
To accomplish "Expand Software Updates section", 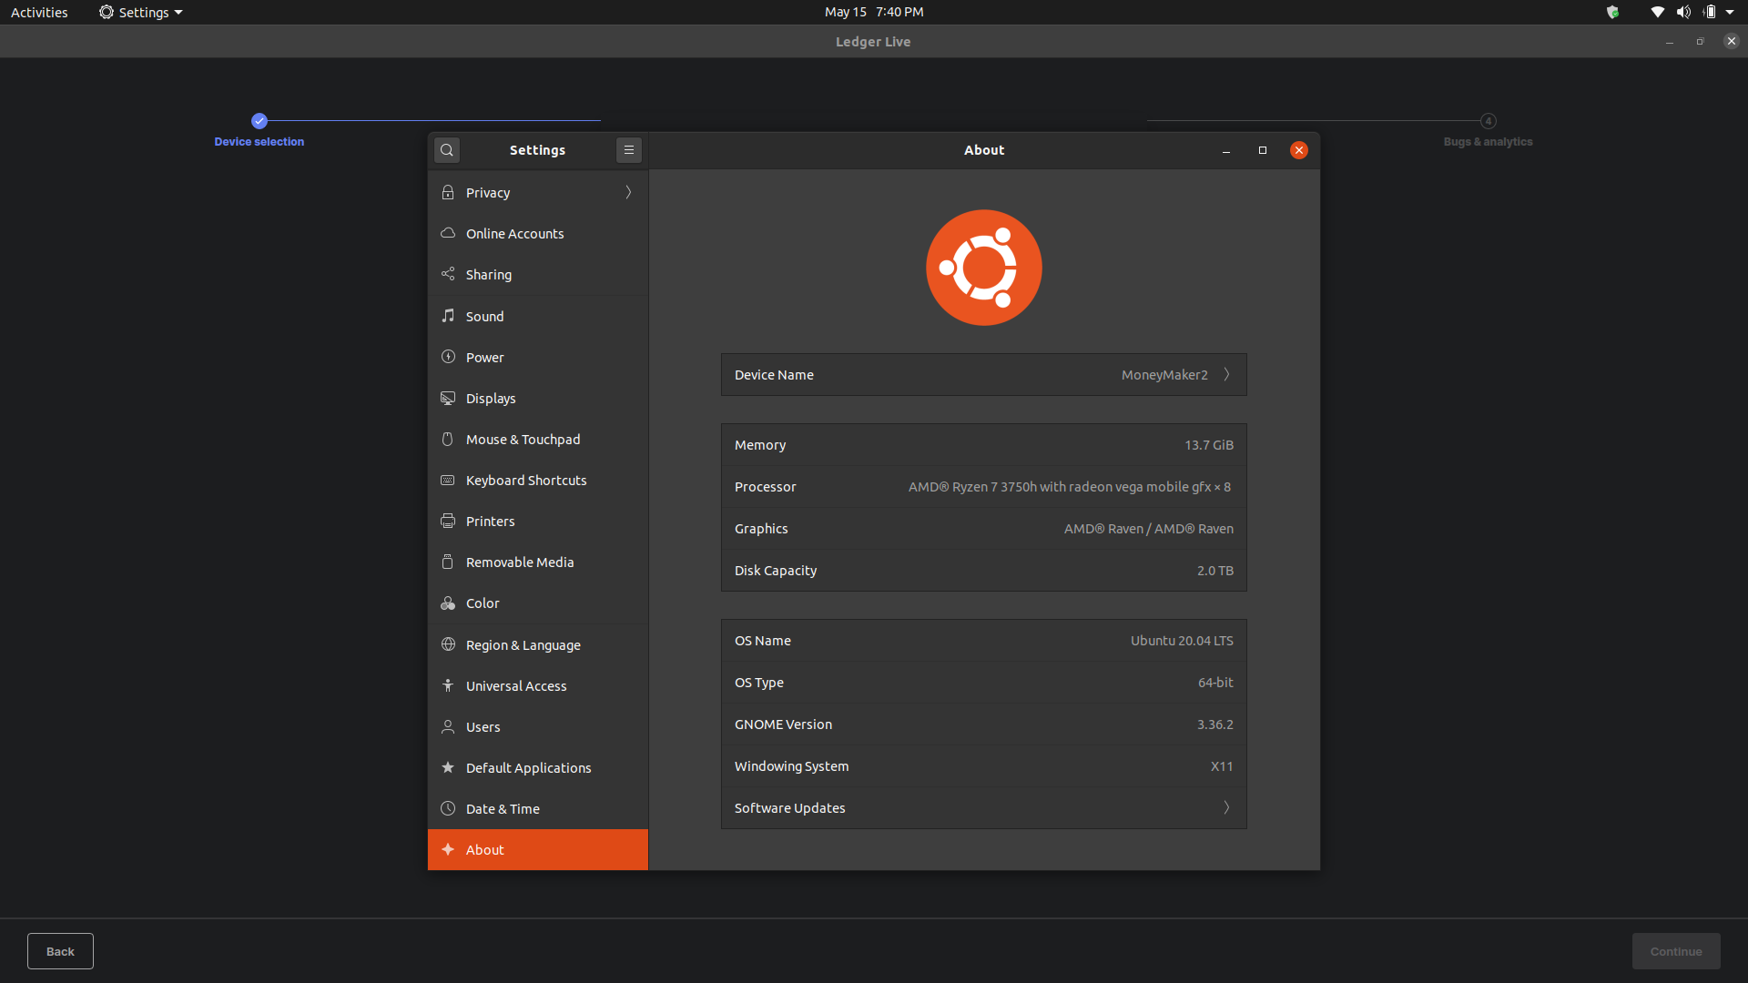I will (x=983, y=806).
